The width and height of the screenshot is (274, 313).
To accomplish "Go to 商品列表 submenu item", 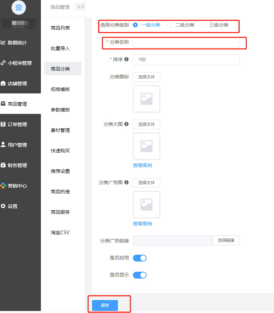I will pyautogui.click(x=60, y=28).
